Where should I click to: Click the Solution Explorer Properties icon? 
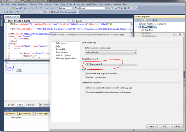(x=136, y=20)
